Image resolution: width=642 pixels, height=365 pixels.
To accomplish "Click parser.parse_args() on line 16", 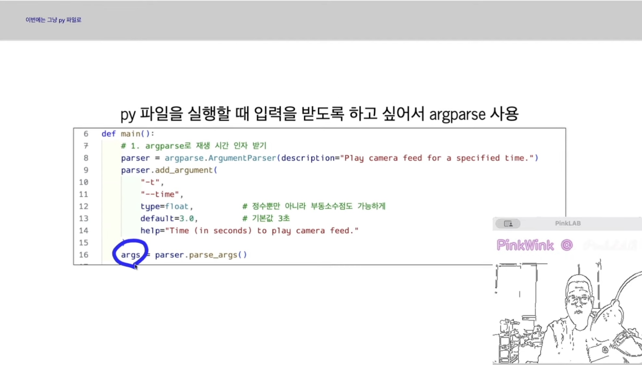I will [201, 255].
